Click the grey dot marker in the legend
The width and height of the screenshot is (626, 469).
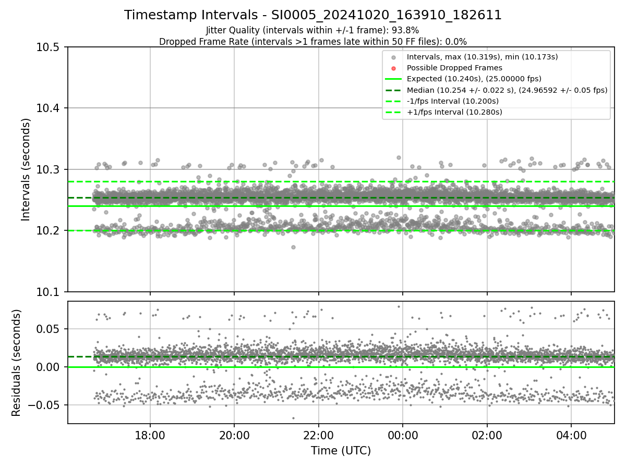[x=393, y=57]
